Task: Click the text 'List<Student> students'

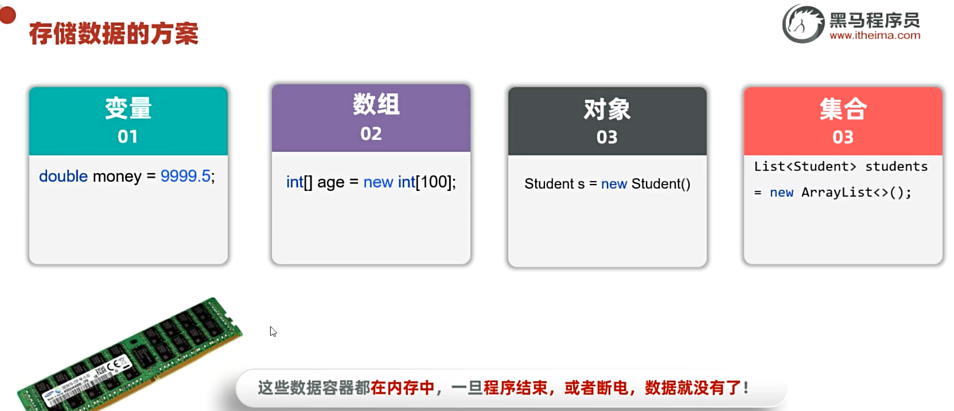Action: (x=840, y=166)
